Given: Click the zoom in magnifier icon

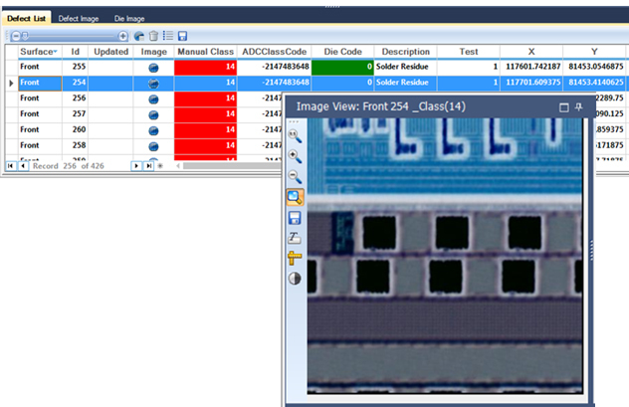Looking at the screenshot, I should point(296,155).
